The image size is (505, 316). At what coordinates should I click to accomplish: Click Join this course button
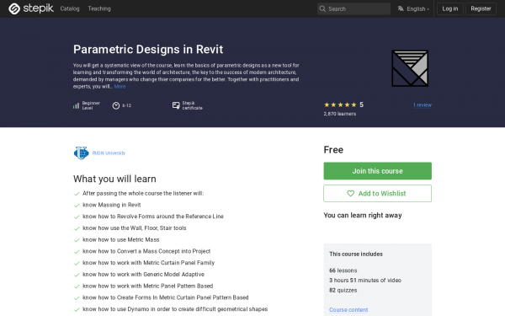coord(377,171)
